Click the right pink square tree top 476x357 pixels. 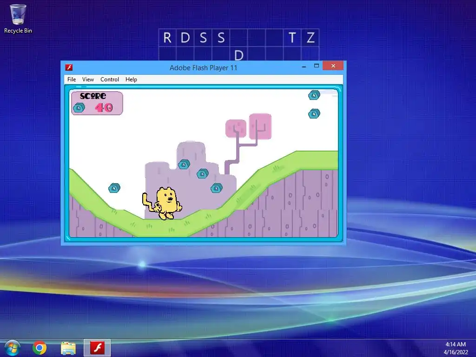[260, 126]
